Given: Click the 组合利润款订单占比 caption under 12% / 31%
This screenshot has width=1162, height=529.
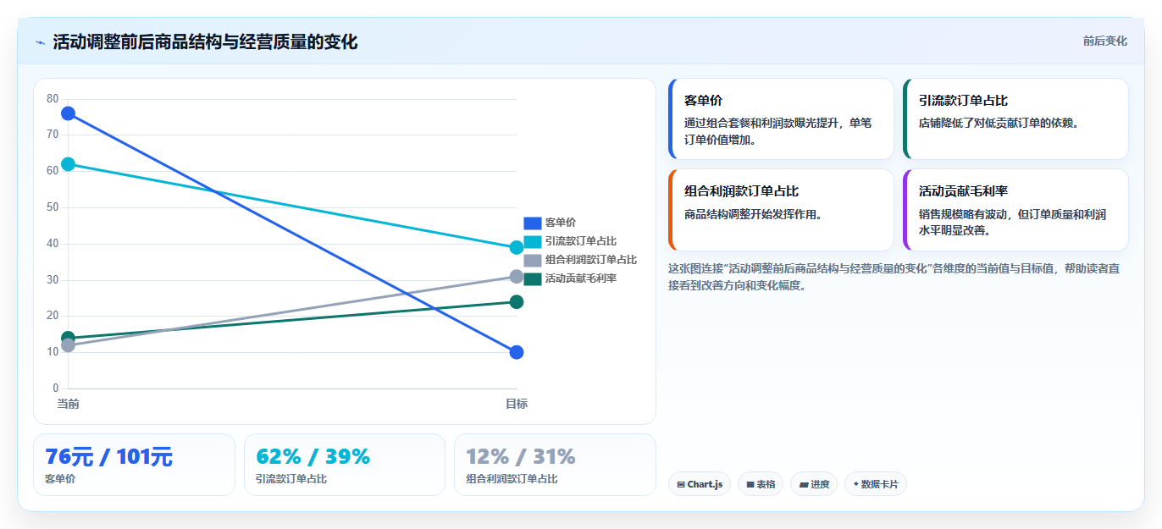Looking at the screenshot, I should (512, 479).
